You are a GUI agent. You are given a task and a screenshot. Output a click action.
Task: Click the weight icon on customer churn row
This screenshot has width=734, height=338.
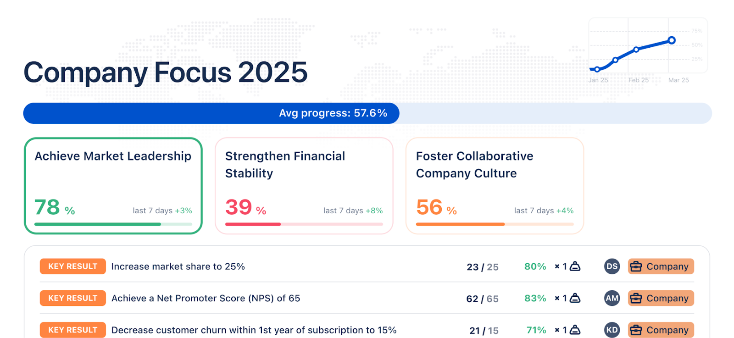coord(575,330)
